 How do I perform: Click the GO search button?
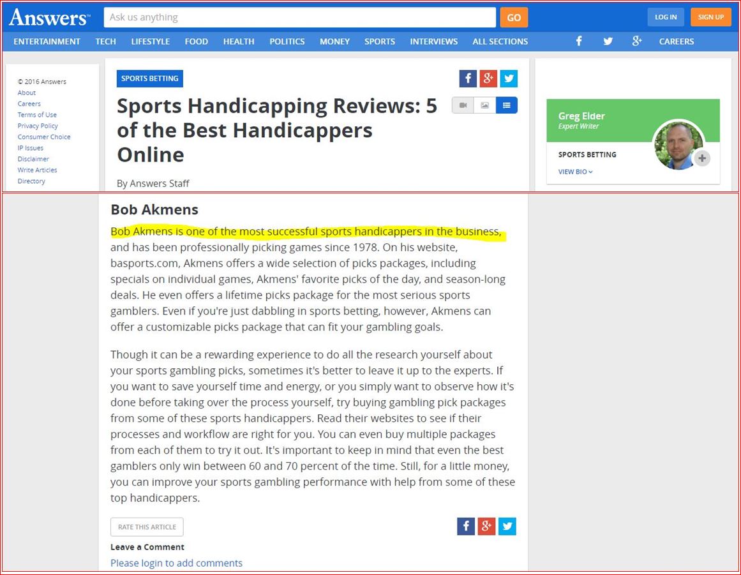(x=514, y=17)
